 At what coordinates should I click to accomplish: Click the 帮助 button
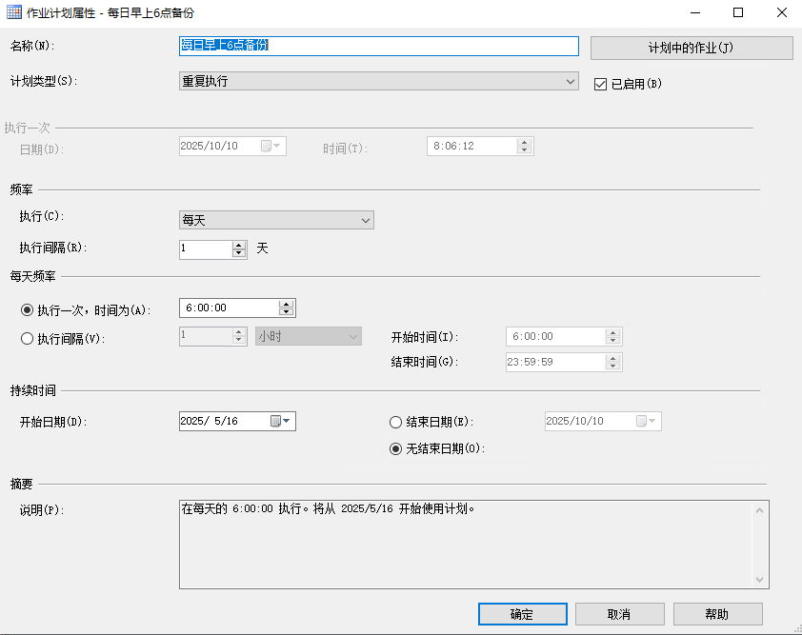pos(718,614)
